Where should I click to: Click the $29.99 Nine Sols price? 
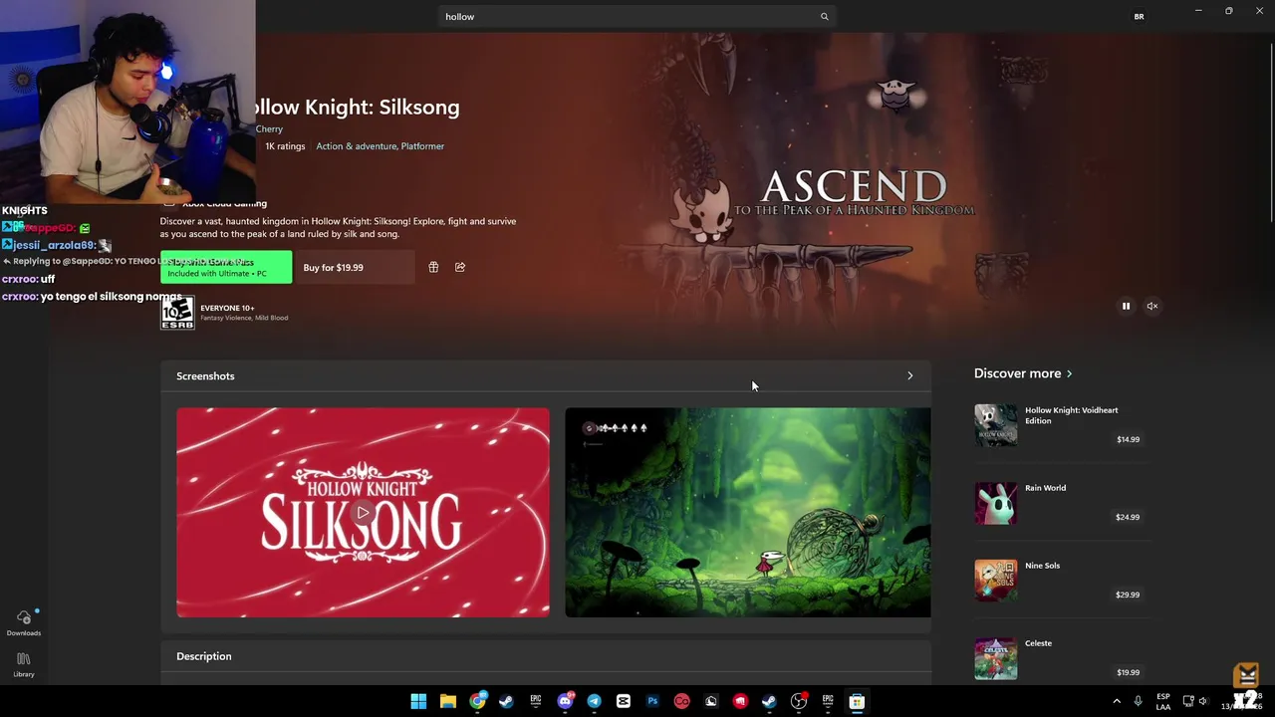pos(1128,595)
